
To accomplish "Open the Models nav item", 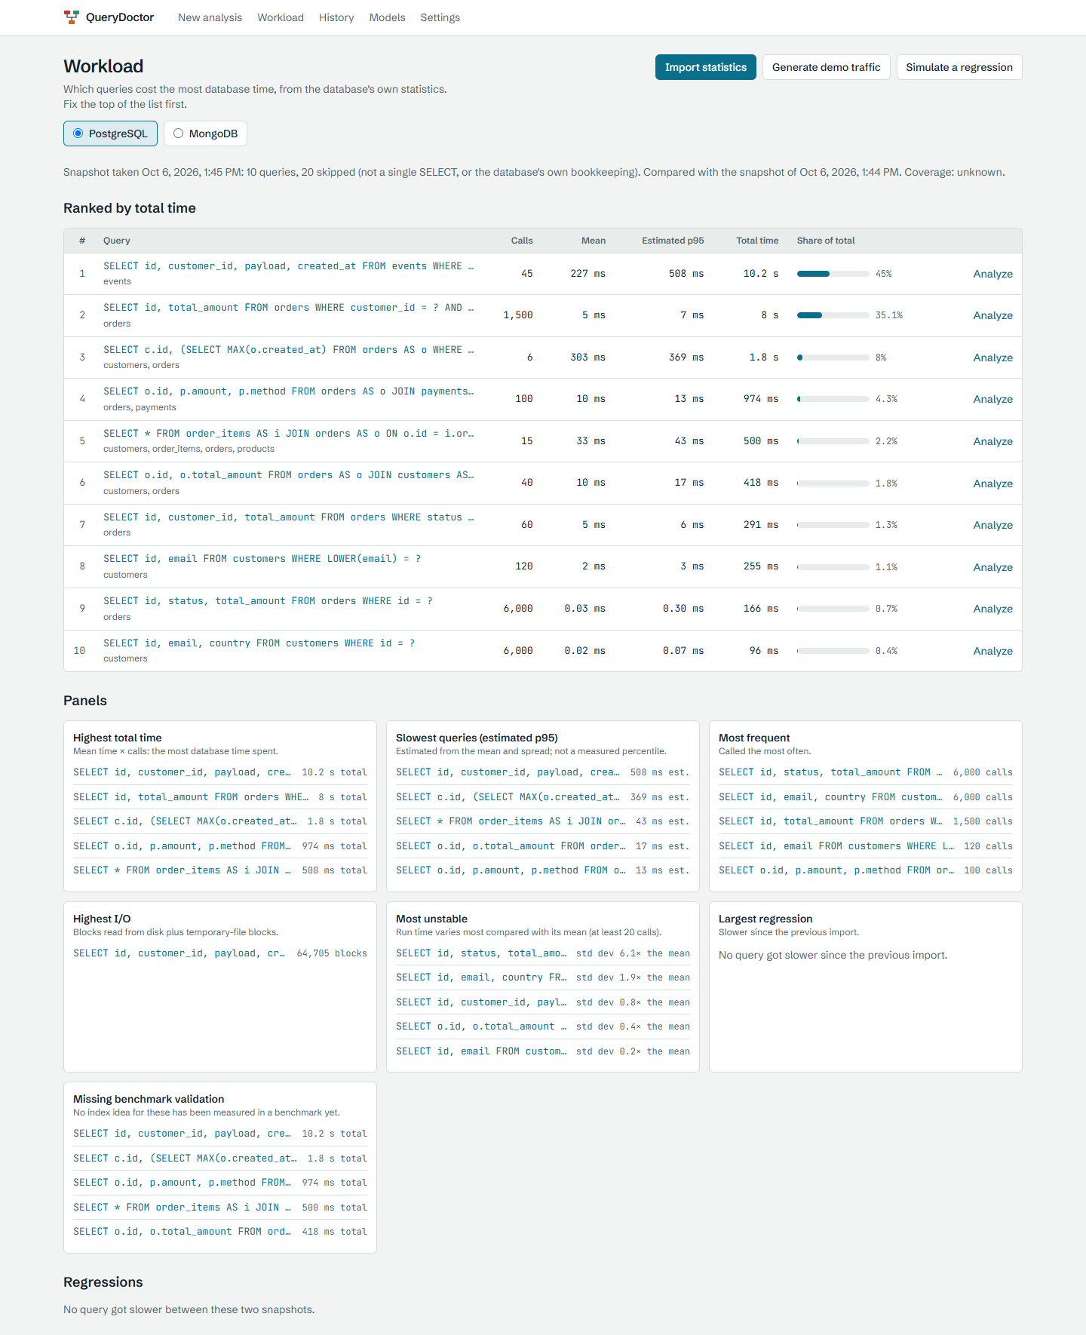I will pyautogui.click(x=387, y=17).
